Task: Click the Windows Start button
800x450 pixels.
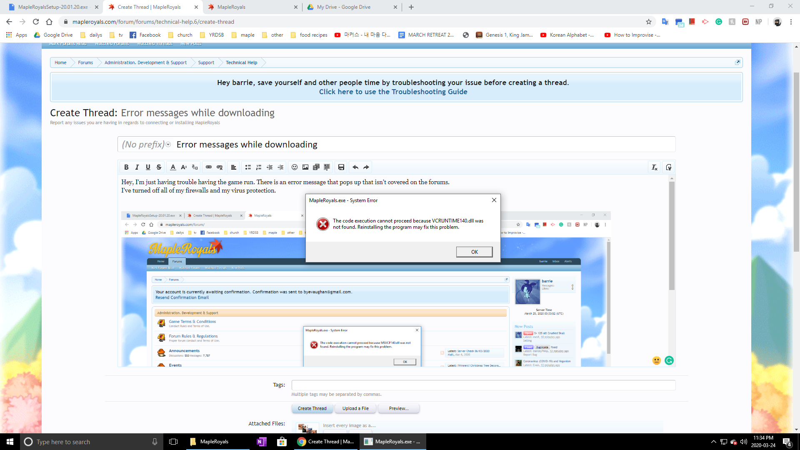Action: (10, 442)
